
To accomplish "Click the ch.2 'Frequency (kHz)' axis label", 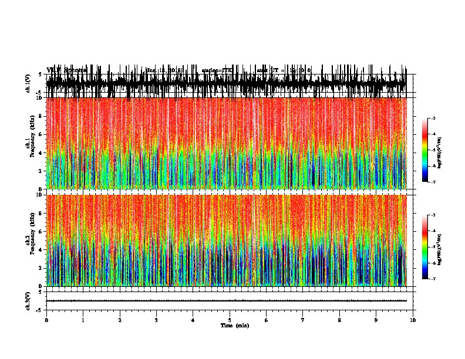I will [32, 233].
